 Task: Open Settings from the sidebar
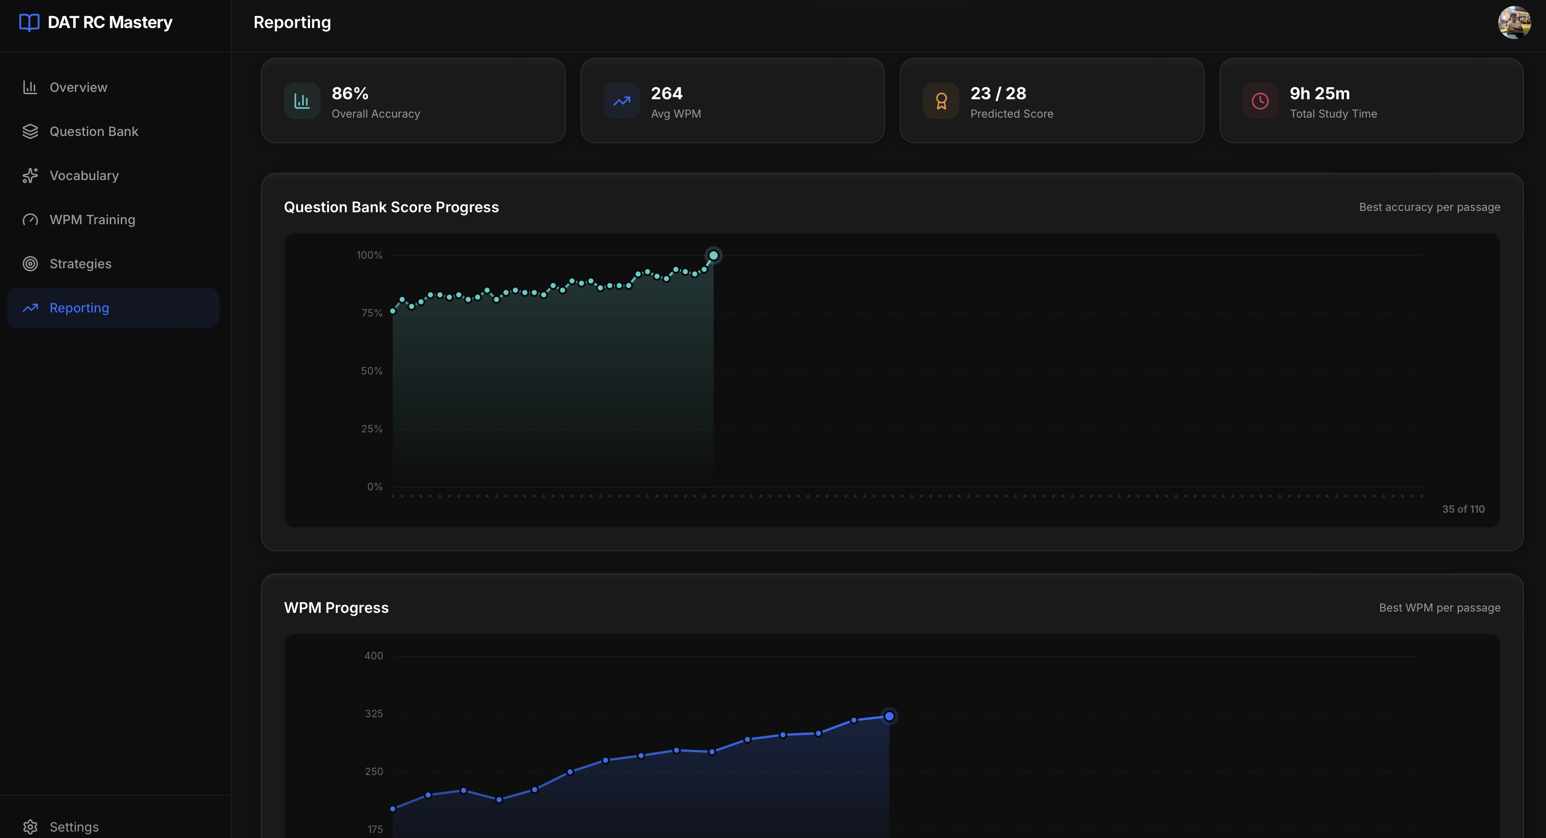pyautogui.click(x=74, y=827)
